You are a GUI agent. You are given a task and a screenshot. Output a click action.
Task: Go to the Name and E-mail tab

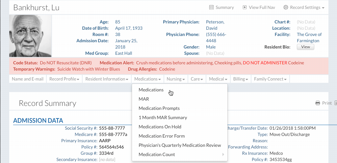pyautogui.click(x=28, y=79)
